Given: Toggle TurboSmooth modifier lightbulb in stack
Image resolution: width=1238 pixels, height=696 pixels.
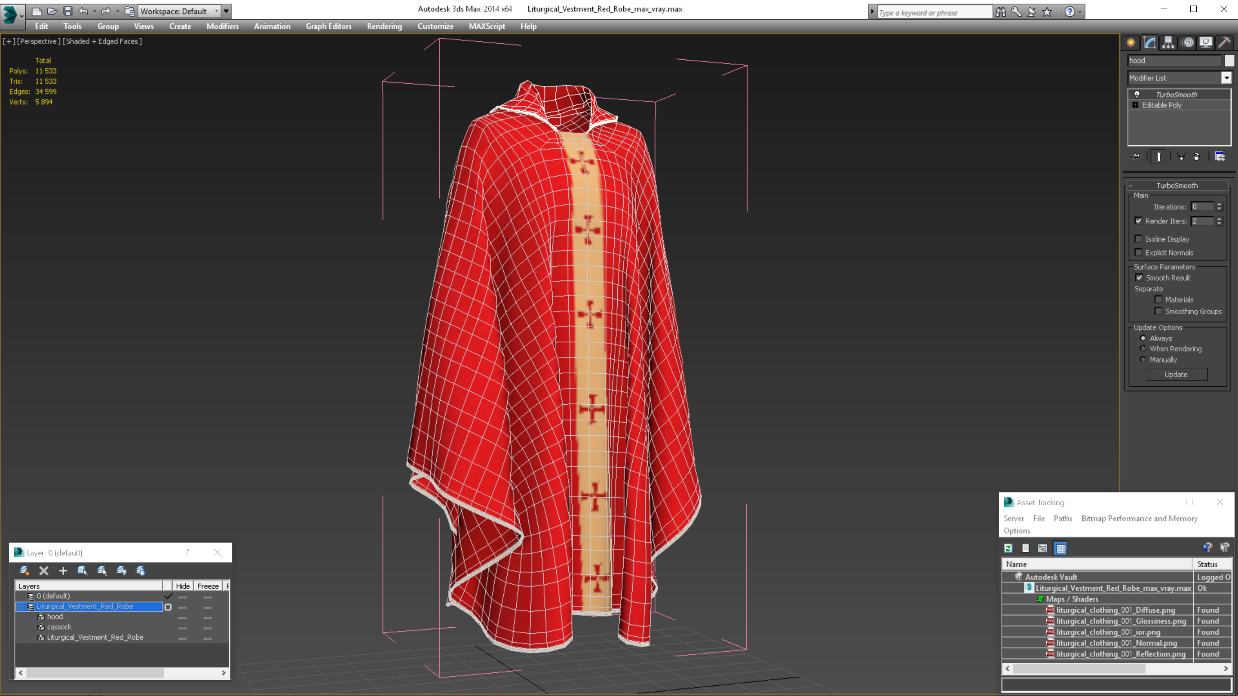Looking at the screenshot, I should click(1137, 94).
